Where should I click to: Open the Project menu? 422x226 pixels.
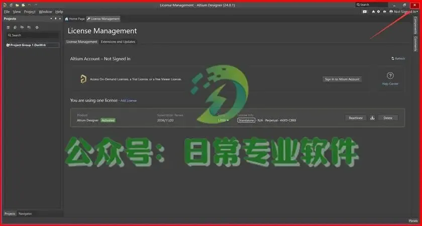coord(30,12)
